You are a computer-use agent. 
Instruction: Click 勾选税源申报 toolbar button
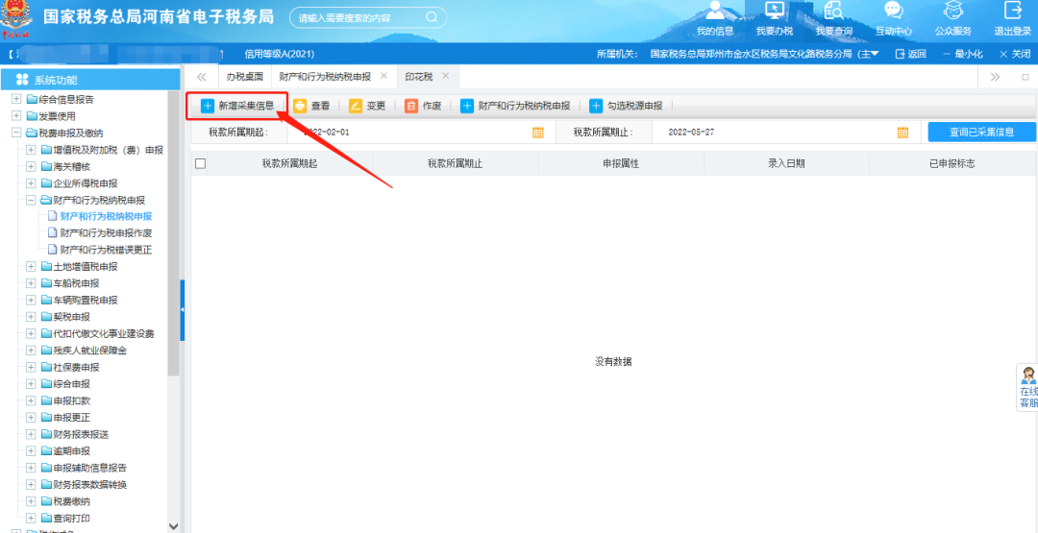click(x=625, y=106)
